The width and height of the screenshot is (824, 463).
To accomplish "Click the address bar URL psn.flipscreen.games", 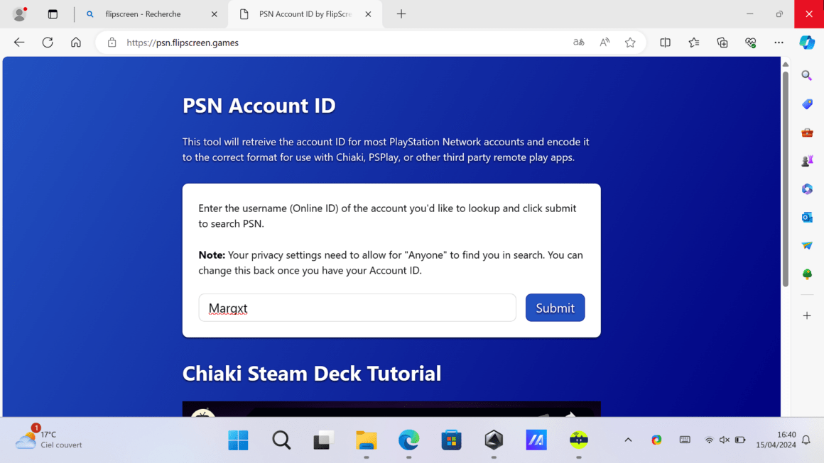I will [x=183, y=43].
